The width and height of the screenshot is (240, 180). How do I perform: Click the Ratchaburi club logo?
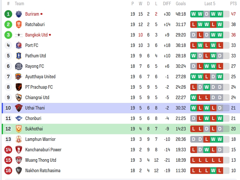(19, 24)
